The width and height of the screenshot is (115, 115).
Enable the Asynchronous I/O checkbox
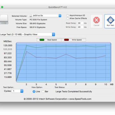click(x=68, y=15)
